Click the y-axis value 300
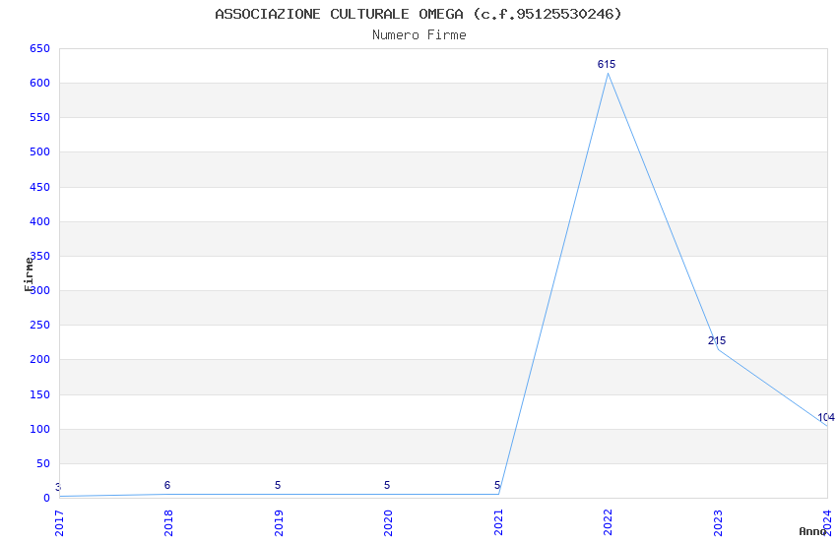Image resolution: width=837 pixels, height=541 pixels. 39,290
